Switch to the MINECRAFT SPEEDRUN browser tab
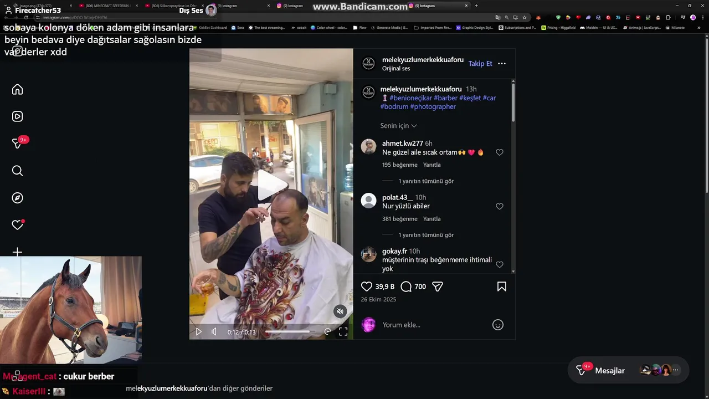The height and width of the screenshot is (399, 709). (x=108, y=6)
